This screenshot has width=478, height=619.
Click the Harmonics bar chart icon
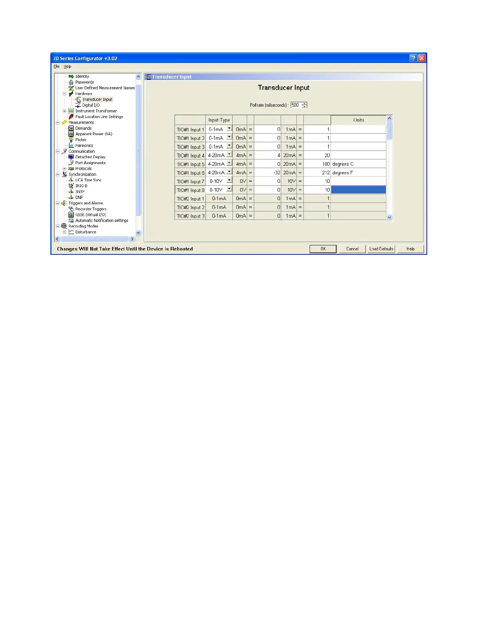pos(71,145)
